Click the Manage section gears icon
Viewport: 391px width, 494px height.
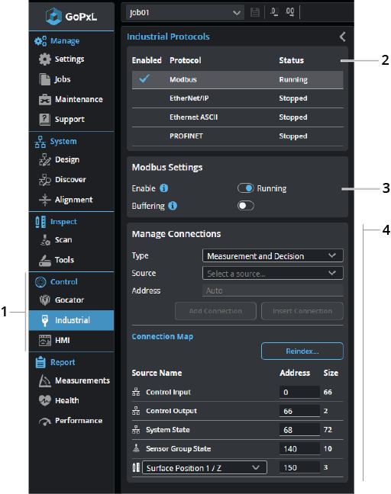40,41
